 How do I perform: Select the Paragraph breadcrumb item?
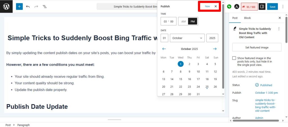(x=23, y=125)
